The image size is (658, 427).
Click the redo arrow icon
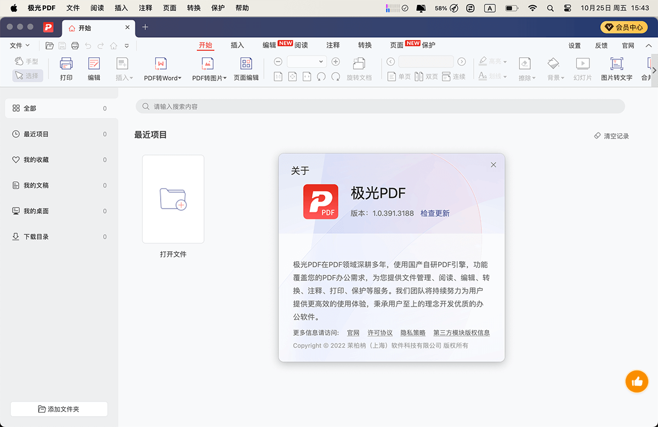100,46
